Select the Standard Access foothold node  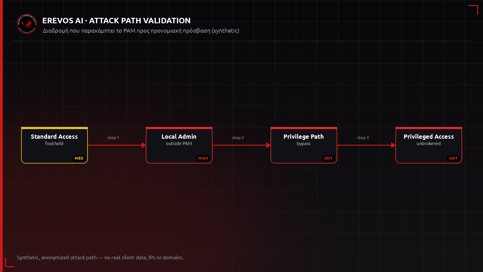pos(54,145)
